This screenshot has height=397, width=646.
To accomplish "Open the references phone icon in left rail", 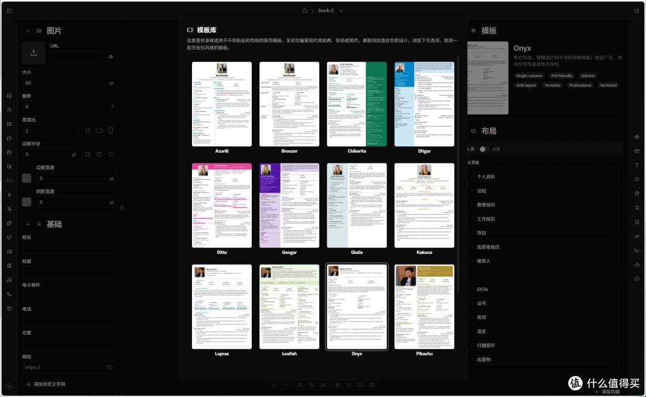I will point(9,294).
